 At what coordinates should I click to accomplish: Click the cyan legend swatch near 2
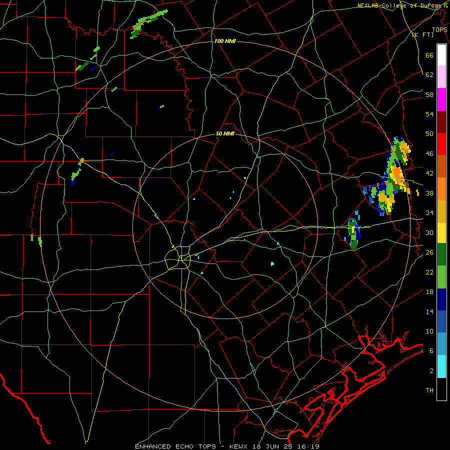(441, 366)
